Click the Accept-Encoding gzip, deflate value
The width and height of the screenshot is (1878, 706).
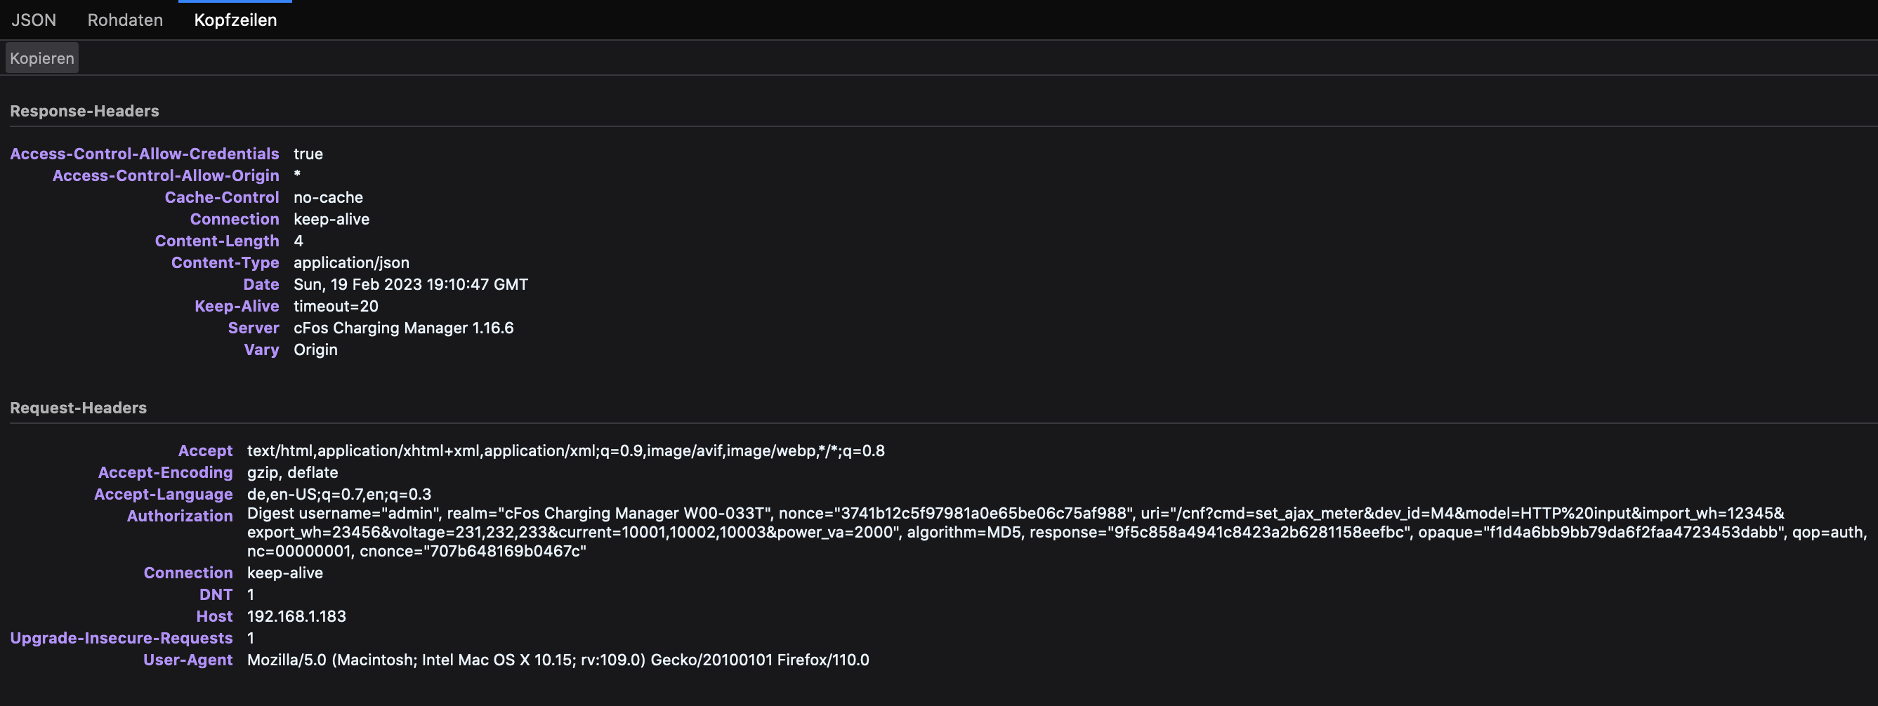292,473
